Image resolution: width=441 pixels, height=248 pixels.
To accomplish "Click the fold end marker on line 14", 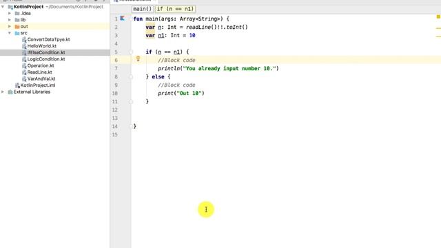I will 131,127.
